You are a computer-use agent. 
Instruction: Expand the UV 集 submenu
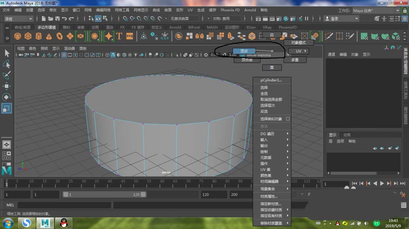pyautogui.click(x=272, y=170)
